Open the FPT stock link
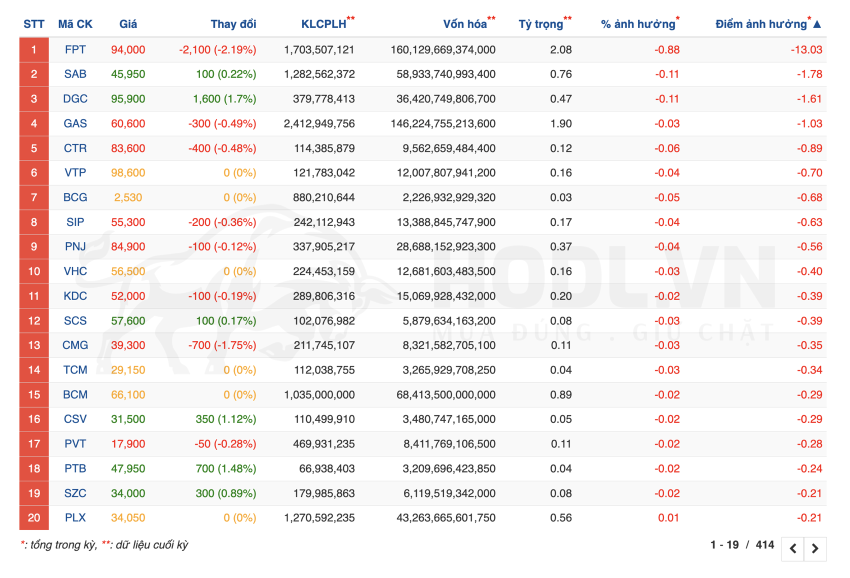The width and height of the screenshot is (850, 578). (75, 49)
